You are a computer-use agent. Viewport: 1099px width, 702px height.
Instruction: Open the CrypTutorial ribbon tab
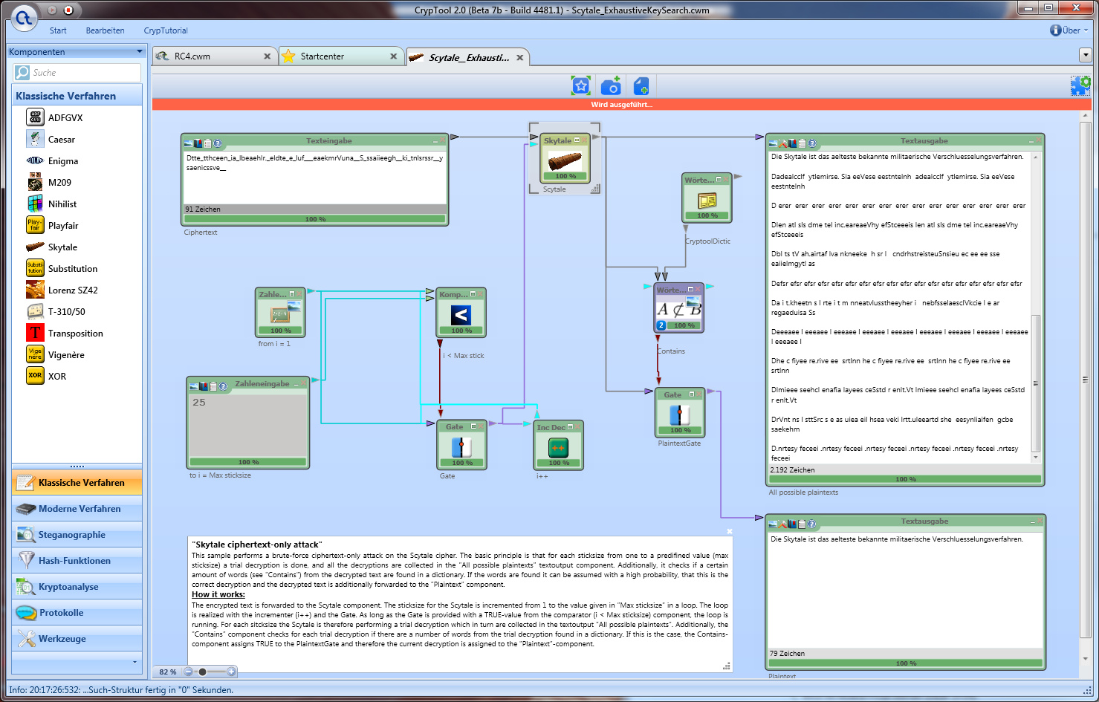pyautogui.click(x=166, y=30)
